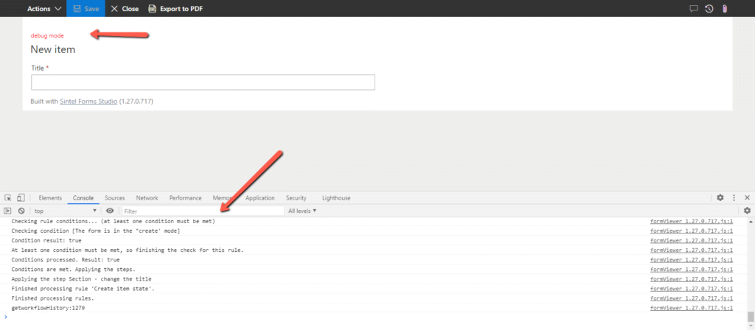Expand the Actions dropdown menu
This screenshot has height=330, width=755.
[x=44, y=9]
